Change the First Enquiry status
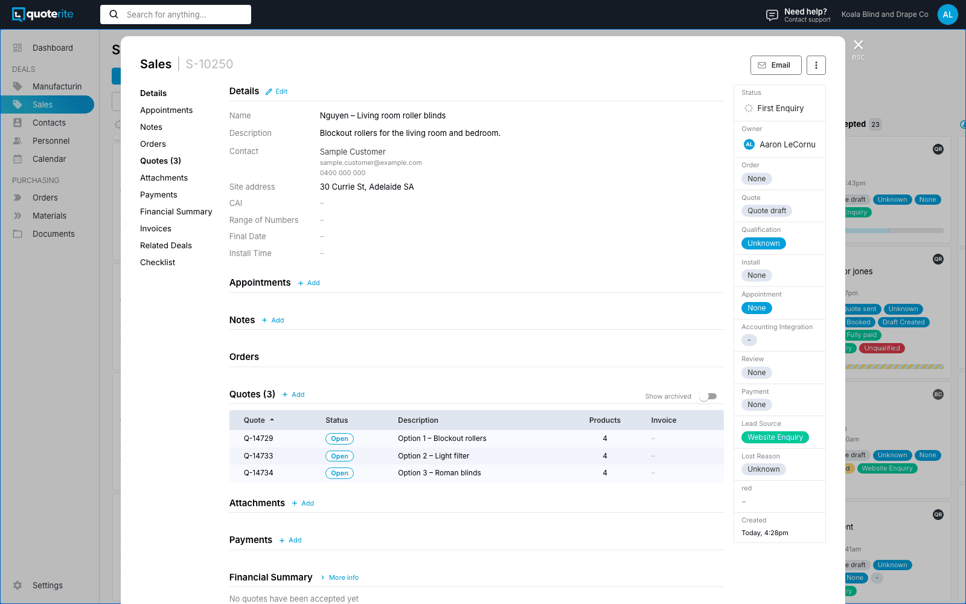 pyautogui.click(x=774, y=108)
